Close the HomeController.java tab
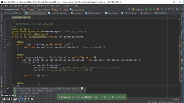 pyautogui.click(x=68, y=13)
